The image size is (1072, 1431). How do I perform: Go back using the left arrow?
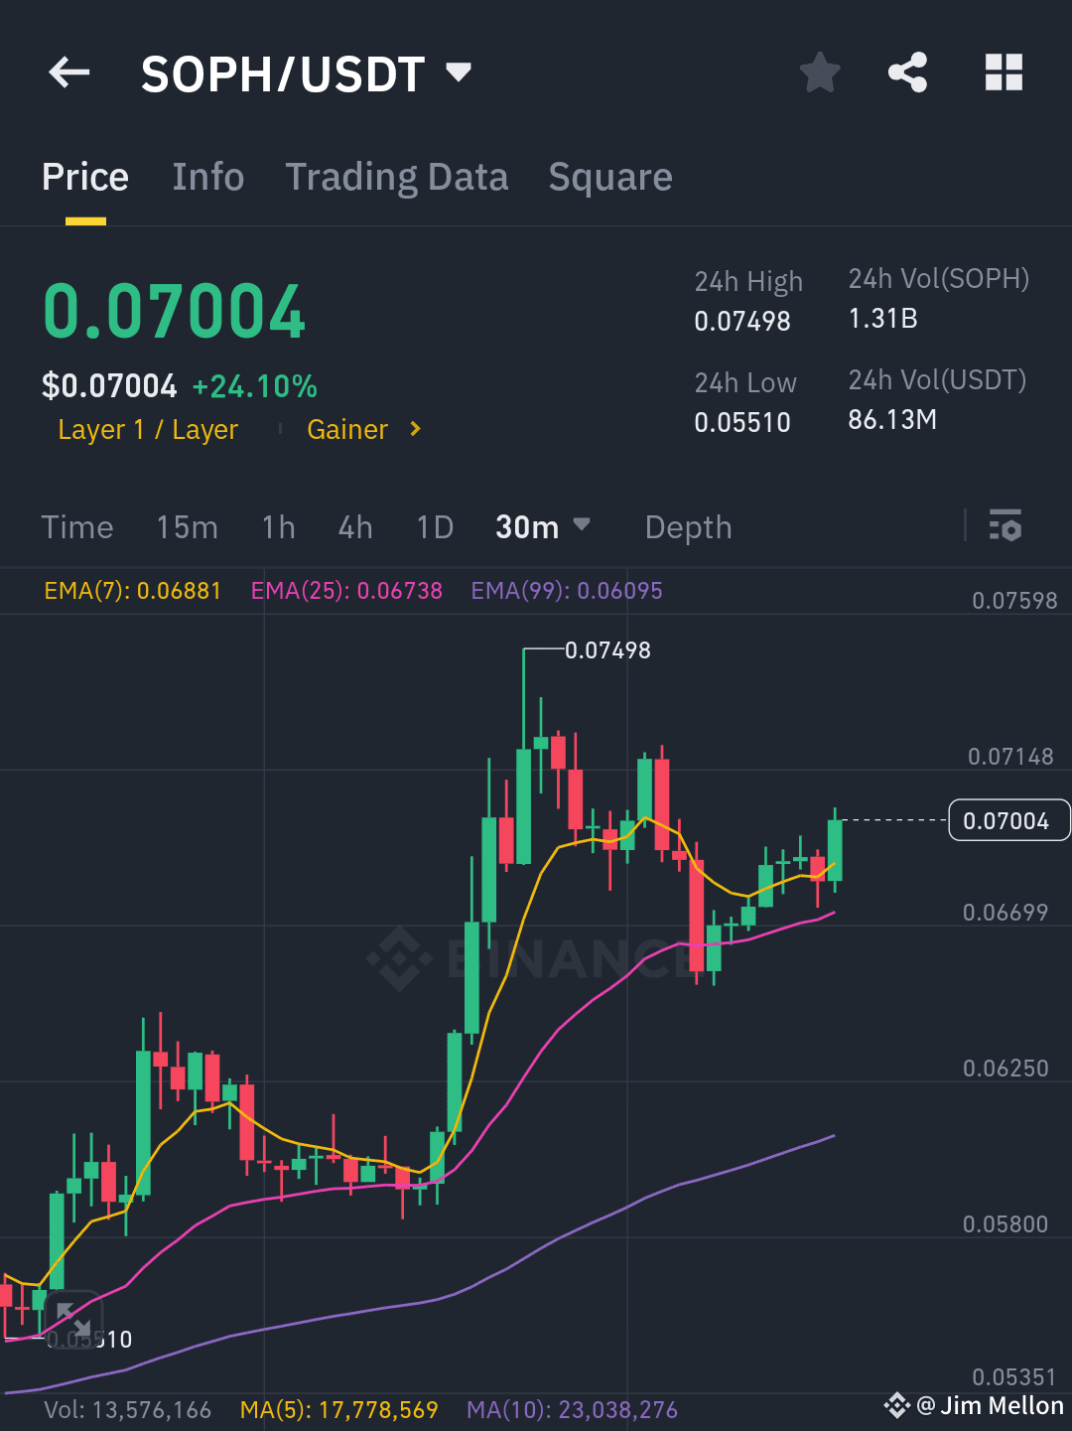67,72
